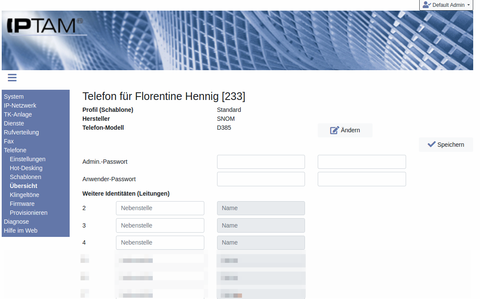
Task: Open the Klingeltöne page
Action: 25,195
